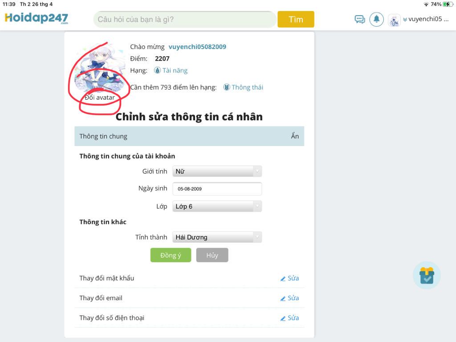Open the chat messages icon

pyautogui.click(x=360, y=20)
